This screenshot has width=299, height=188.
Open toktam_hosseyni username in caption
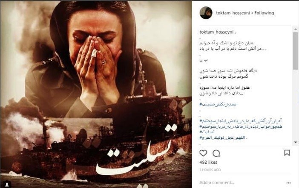coord(216,32)
